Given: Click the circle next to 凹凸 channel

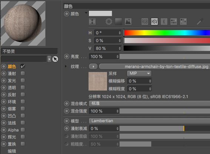Looking at the screenshot, I should coord(4,116).
